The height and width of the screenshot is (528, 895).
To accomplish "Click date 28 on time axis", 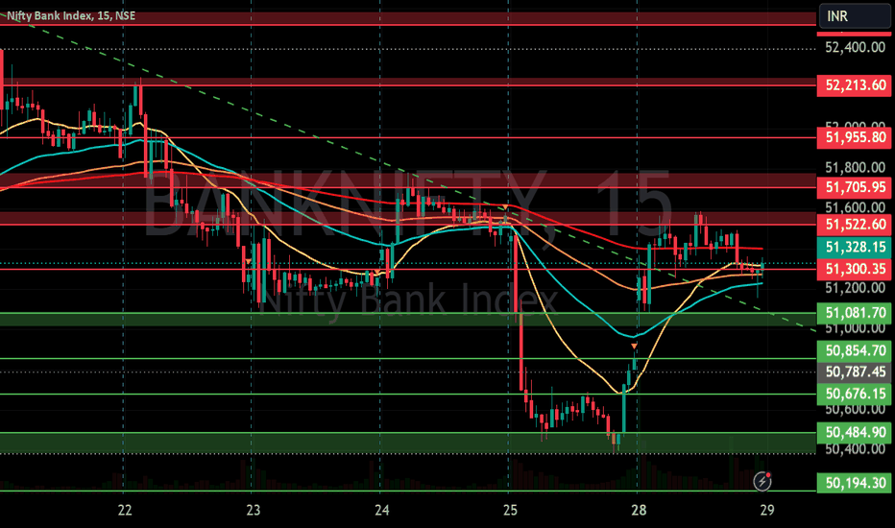I will pos(639,510).
